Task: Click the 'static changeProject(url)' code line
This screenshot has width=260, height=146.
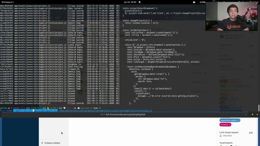Action: pos(137,21)
